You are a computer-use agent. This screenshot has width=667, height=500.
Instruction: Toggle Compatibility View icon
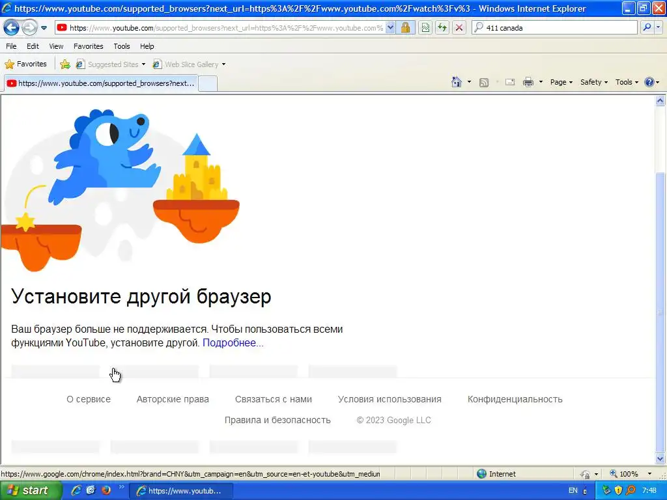425,28
